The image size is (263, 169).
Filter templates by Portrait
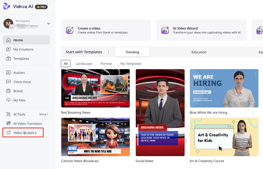tap(106, 63)
